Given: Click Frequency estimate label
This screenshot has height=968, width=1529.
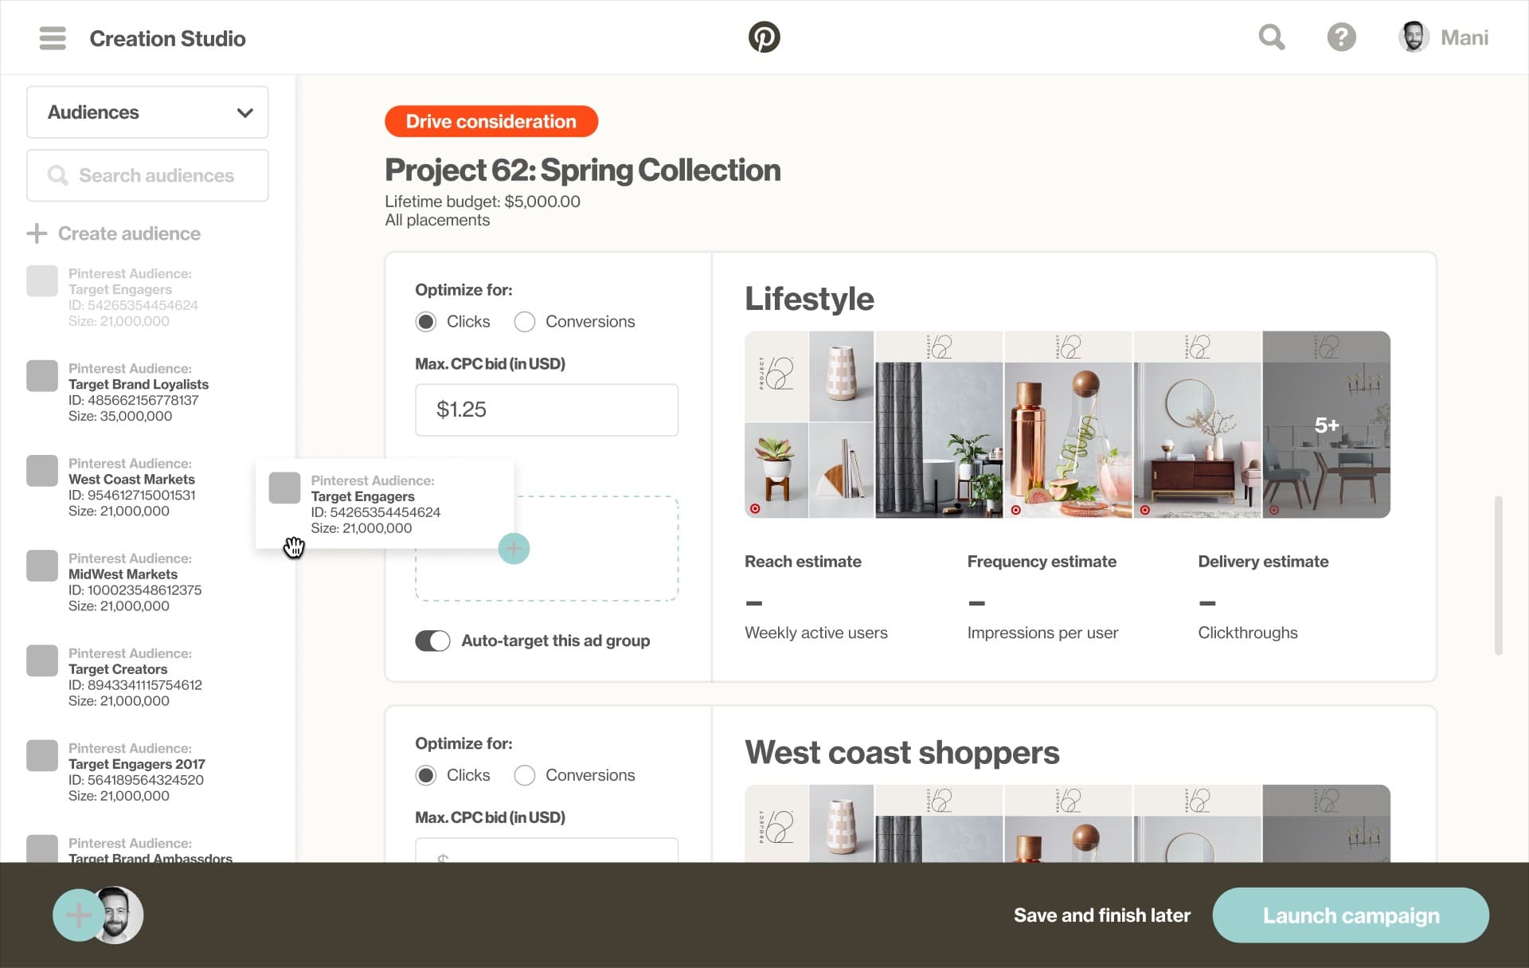Looking at the screenshot, I should pyautogui.click(x=1042, y=561).
